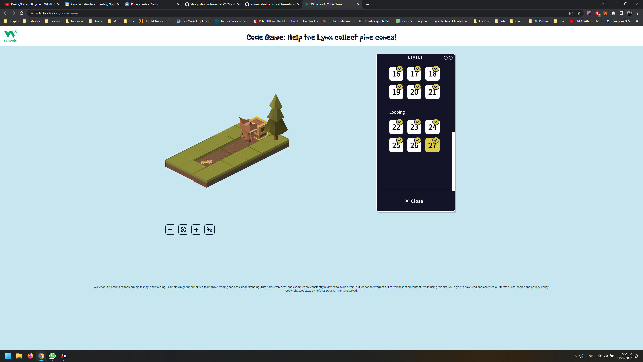Click the completion checkmark on level 22
643x362 pixels.
pyautogui.click(x=399, y=122)
